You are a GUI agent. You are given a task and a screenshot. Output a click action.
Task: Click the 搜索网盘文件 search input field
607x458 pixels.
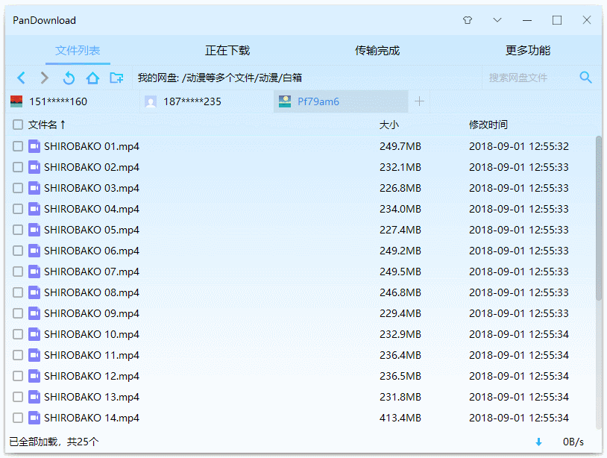pos(522,77)
